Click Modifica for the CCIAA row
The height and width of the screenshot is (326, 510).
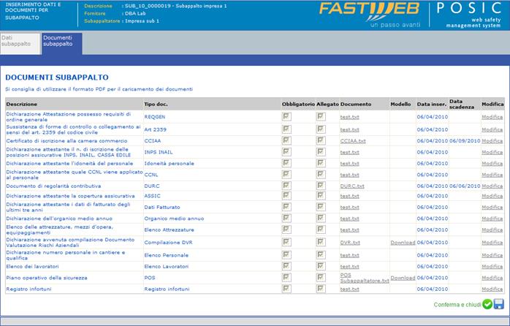point(492,141)
